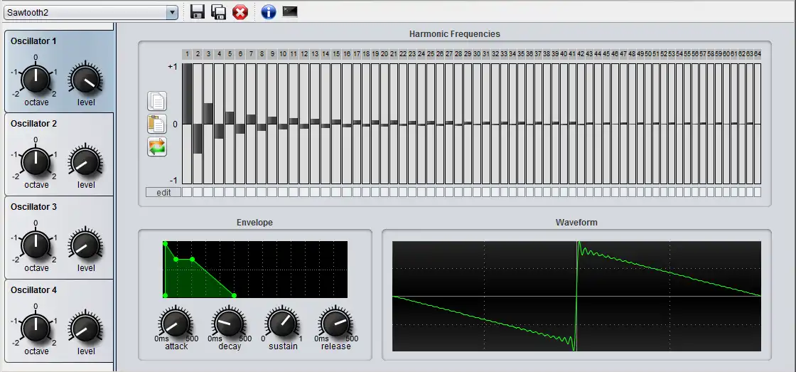Click Oscillator 4 level knob
This screenshot has height=372, width=796.
click(x=86, y=329)
